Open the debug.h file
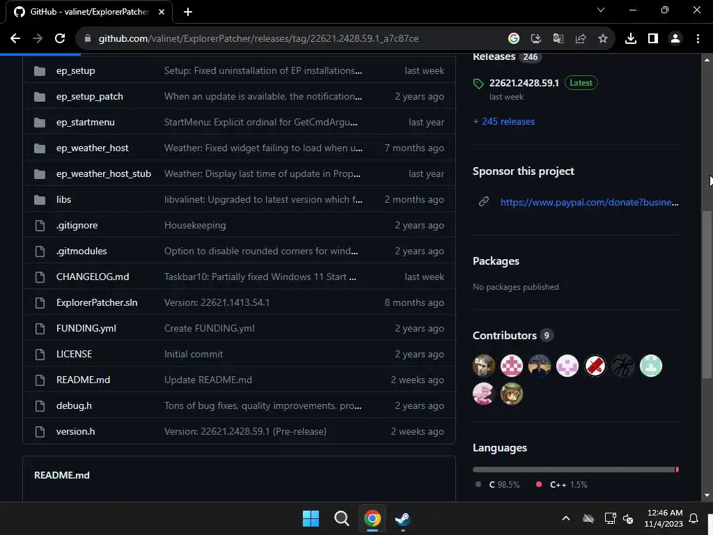713x535 pixels. click(x=74, y=406)
